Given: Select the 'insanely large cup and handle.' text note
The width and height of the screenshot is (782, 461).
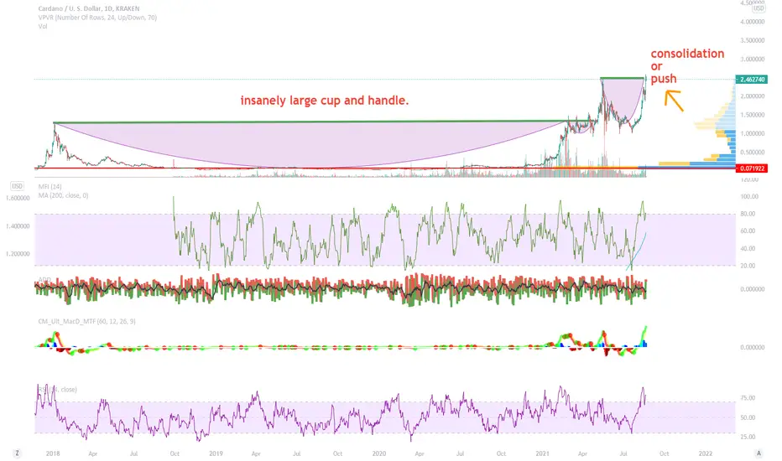Looking at the screenshot, I should tap(325, 101).
